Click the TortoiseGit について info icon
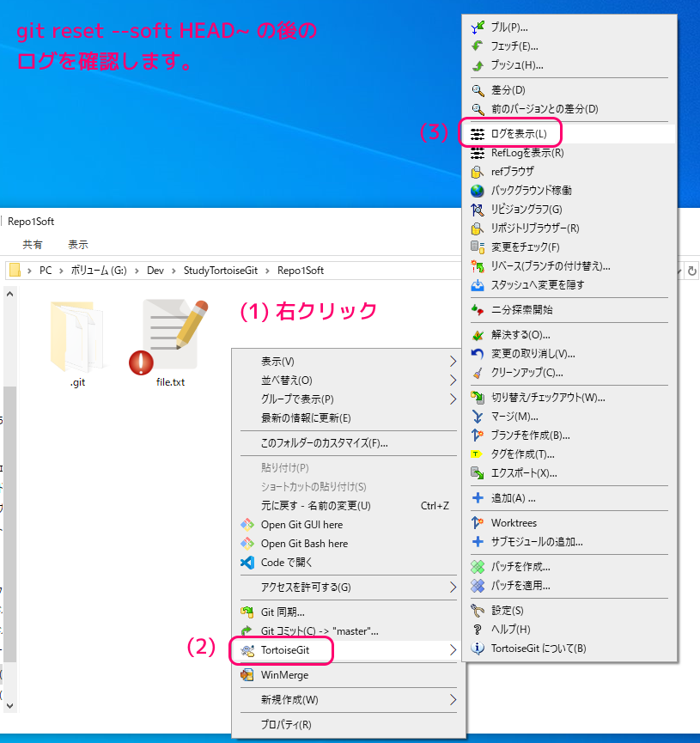The image size is (700, 743). [478, 649]
